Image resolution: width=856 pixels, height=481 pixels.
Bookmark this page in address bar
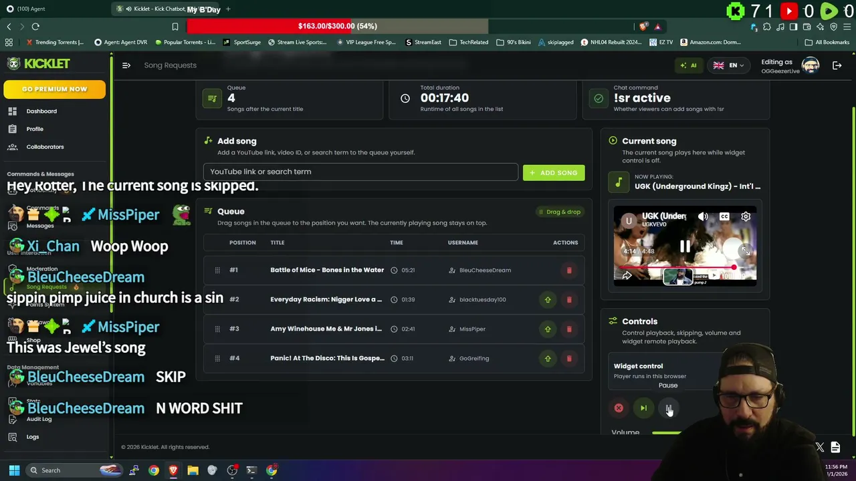(x=175, y=26)
